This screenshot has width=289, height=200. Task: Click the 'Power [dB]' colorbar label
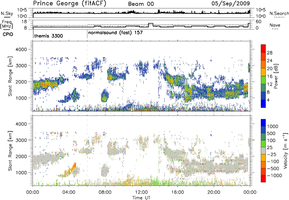[x=276, y=76]
